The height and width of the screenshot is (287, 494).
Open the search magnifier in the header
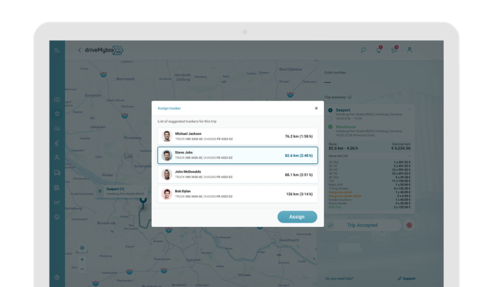363,50
